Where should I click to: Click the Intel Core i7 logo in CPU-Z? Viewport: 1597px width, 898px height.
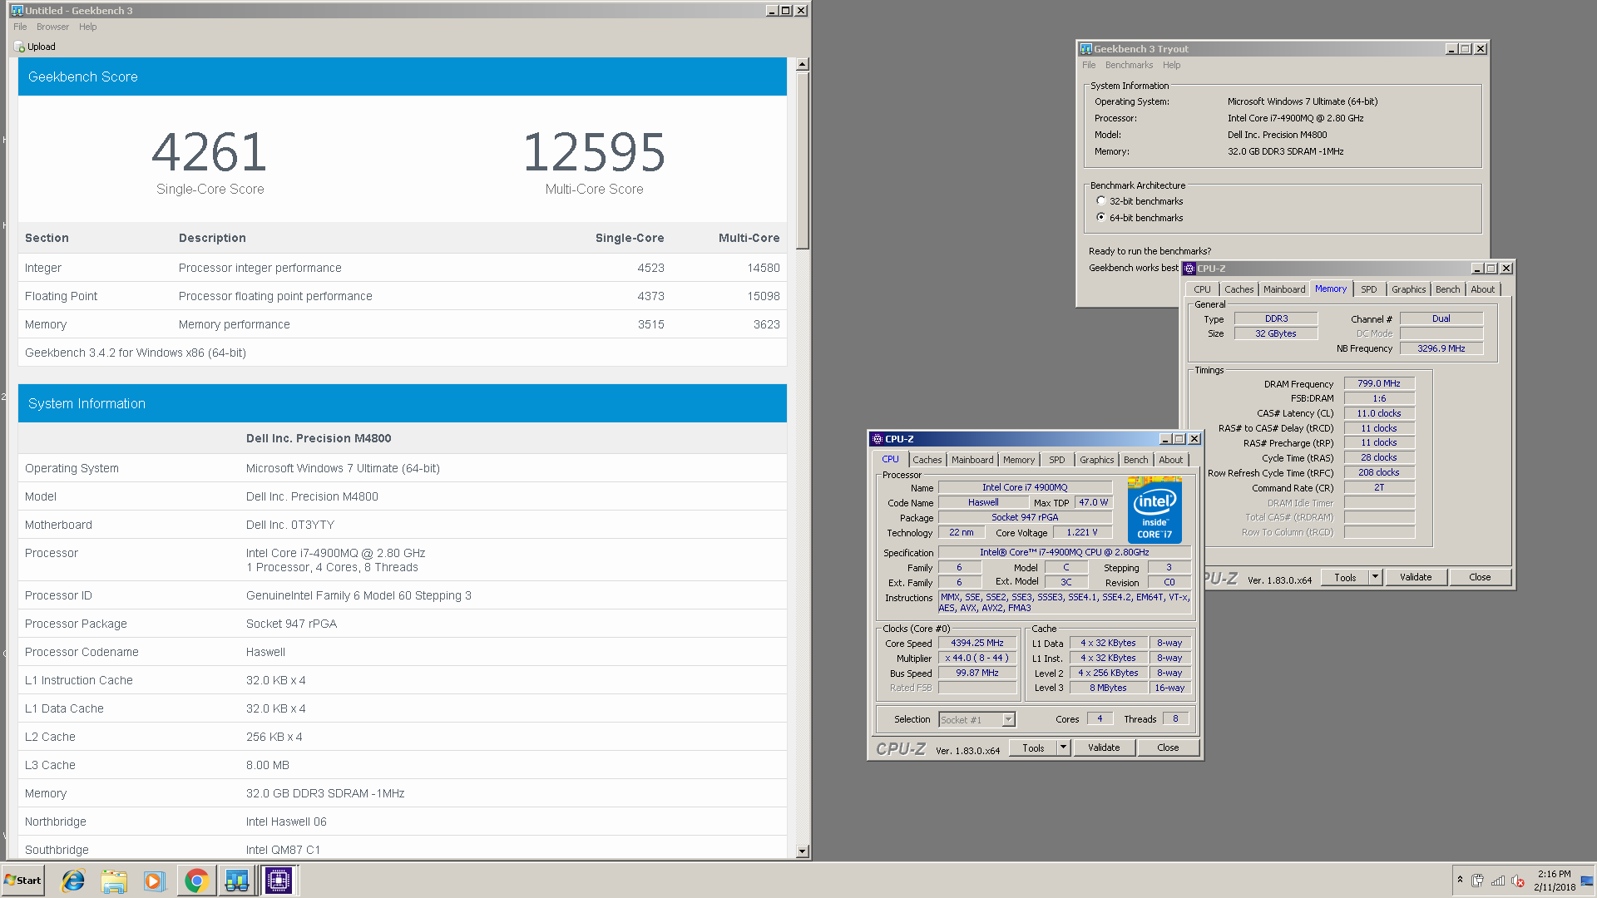coord(1154,510)
